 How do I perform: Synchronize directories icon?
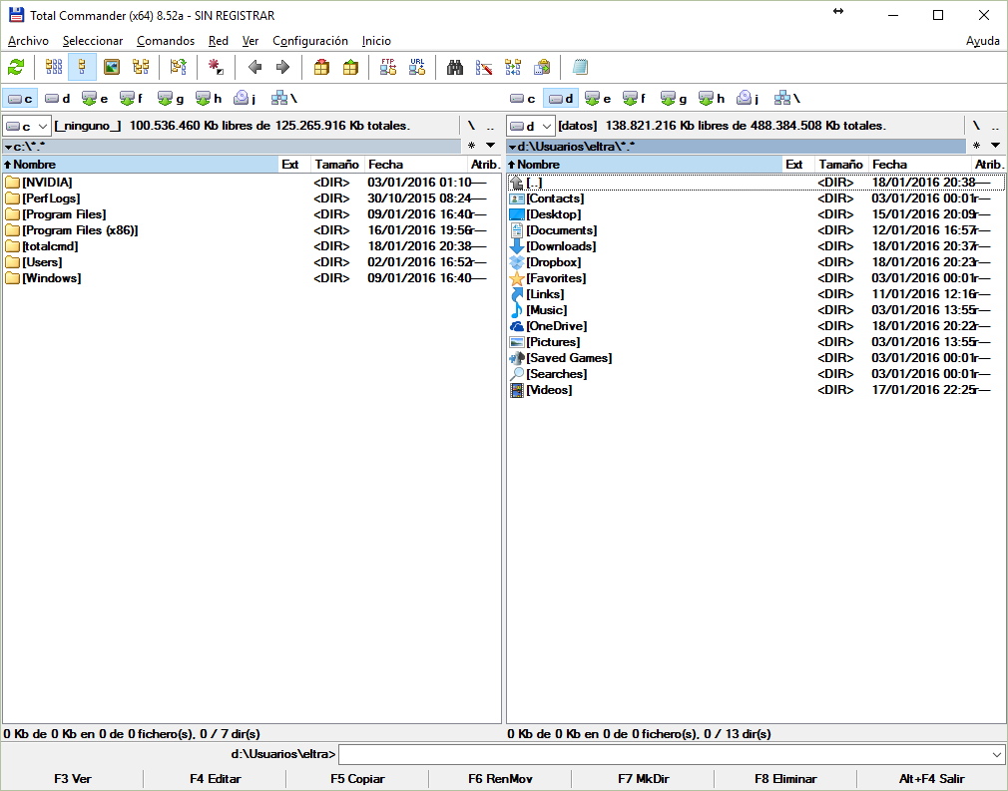click(513, 67)
